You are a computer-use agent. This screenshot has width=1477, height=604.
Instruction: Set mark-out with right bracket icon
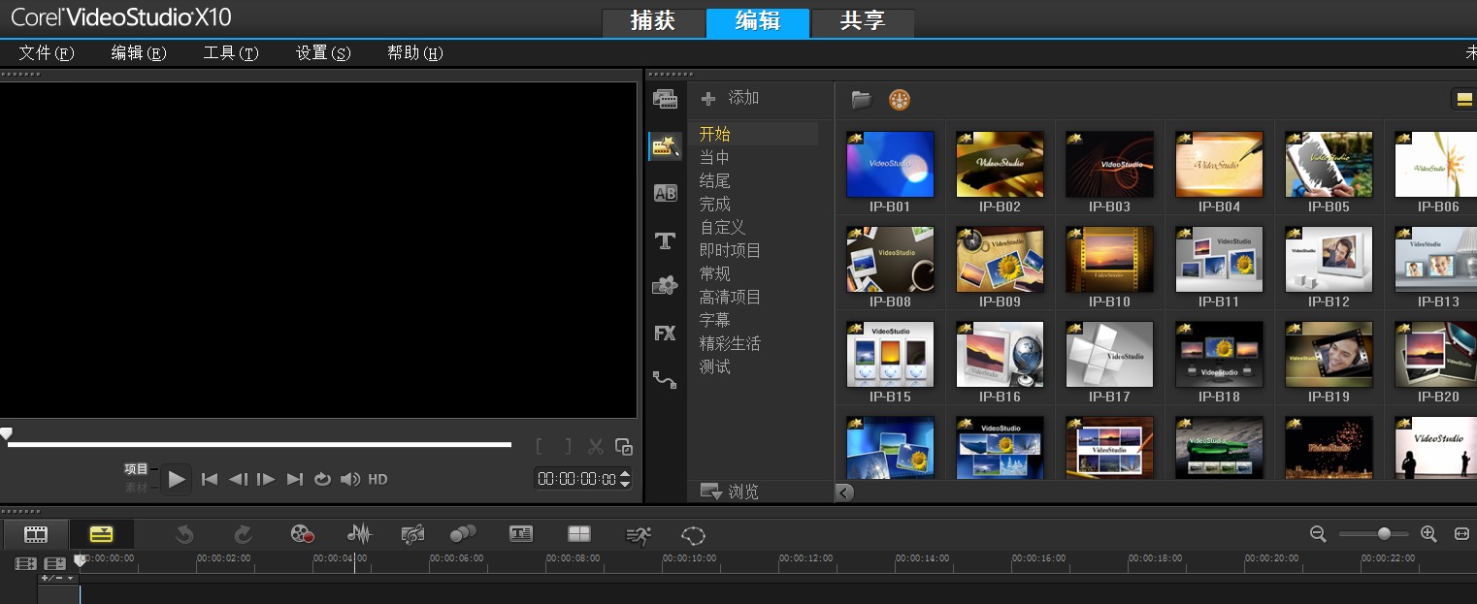pos(568,447)
